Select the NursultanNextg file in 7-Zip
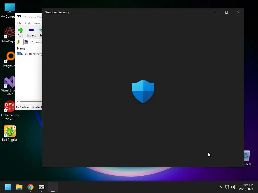Image resolution: width=258 pixels, height=193 pixels. pos(29,54)
